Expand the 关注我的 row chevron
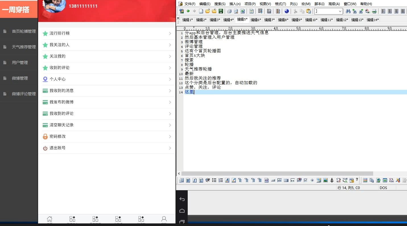Screen dimensions: 407x226 [x=170, y=56]
